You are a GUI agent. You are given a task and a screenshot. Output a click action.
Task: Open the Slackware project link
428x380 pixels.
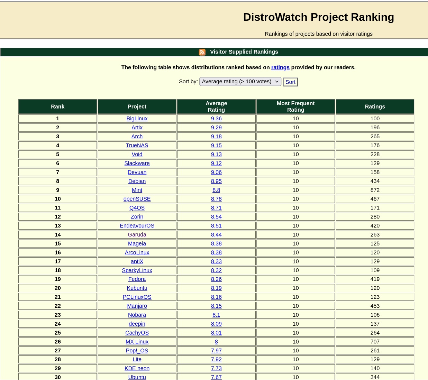pos(137,164)
